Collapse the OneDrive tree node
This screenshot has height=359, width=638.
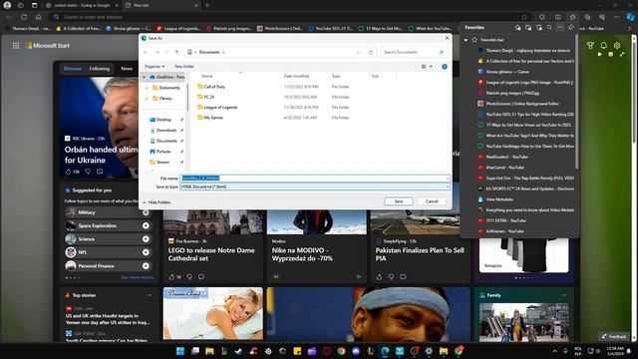144,77
